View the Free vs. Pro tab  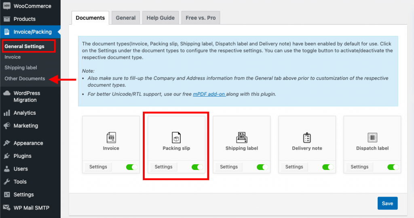[x=201, y=18]
